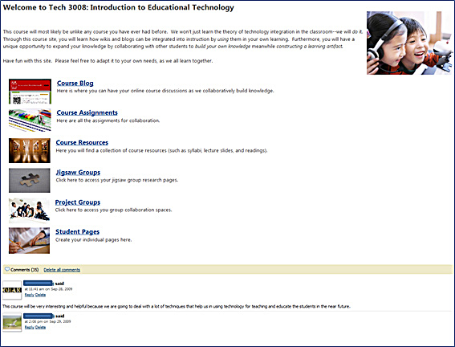This screenshot has width=455, height=347.
Task: Click the Course Blog thumbnail image
Action: pos(30,92)
